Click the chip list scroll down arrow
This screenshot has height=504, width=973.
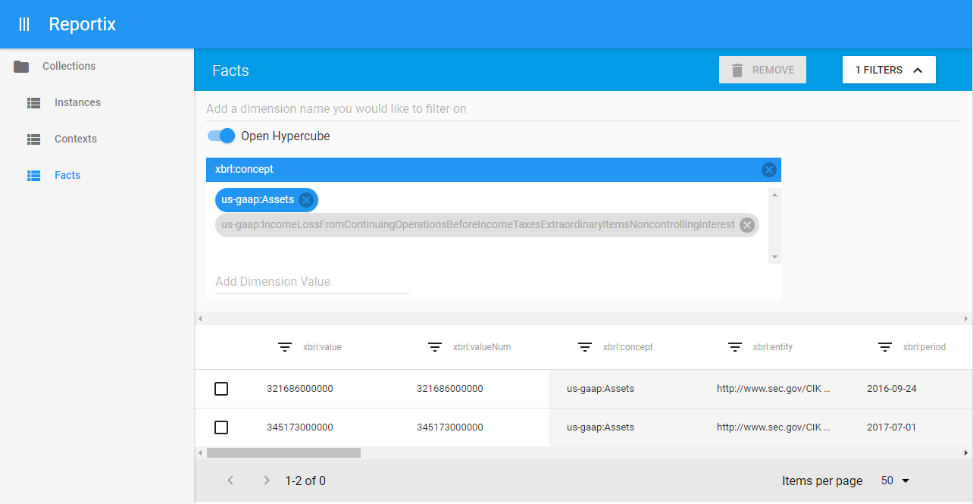coord(774,257)
